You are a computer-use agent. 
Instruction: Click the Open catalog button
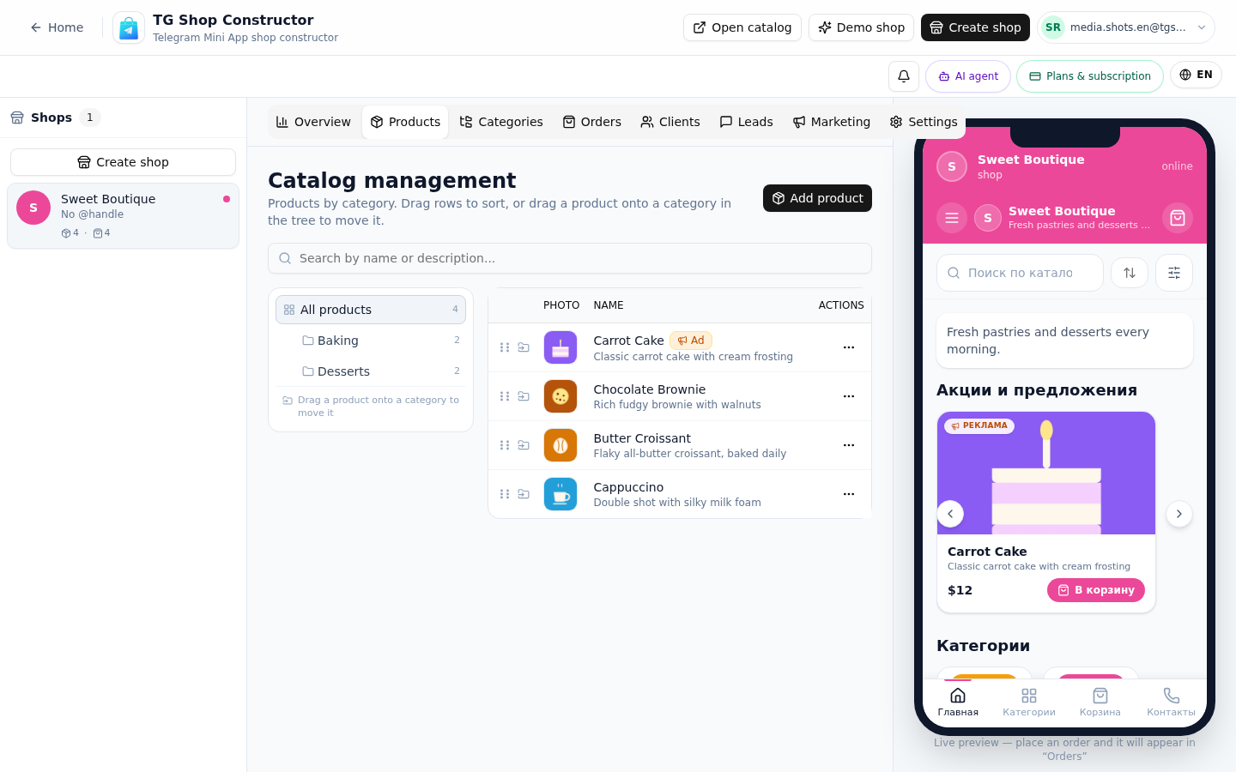coord(742,27)
